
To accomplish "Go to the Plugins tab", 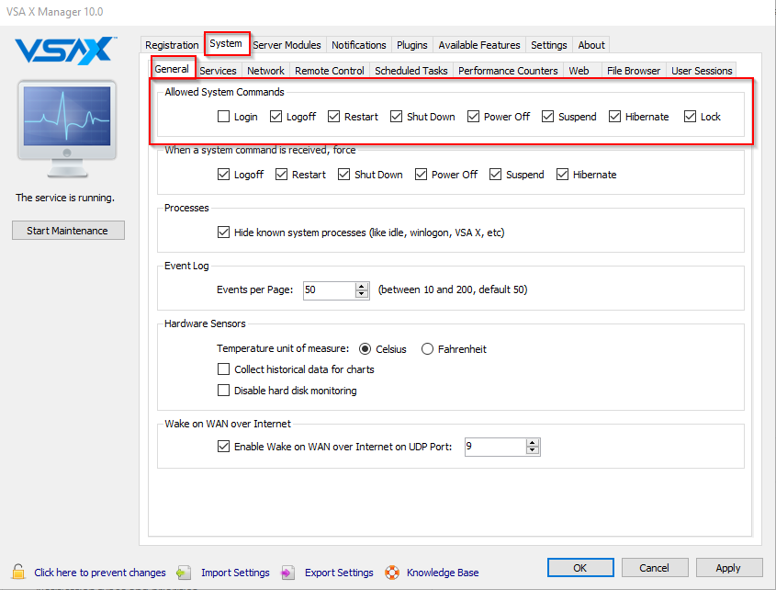I will coord(412,45).
